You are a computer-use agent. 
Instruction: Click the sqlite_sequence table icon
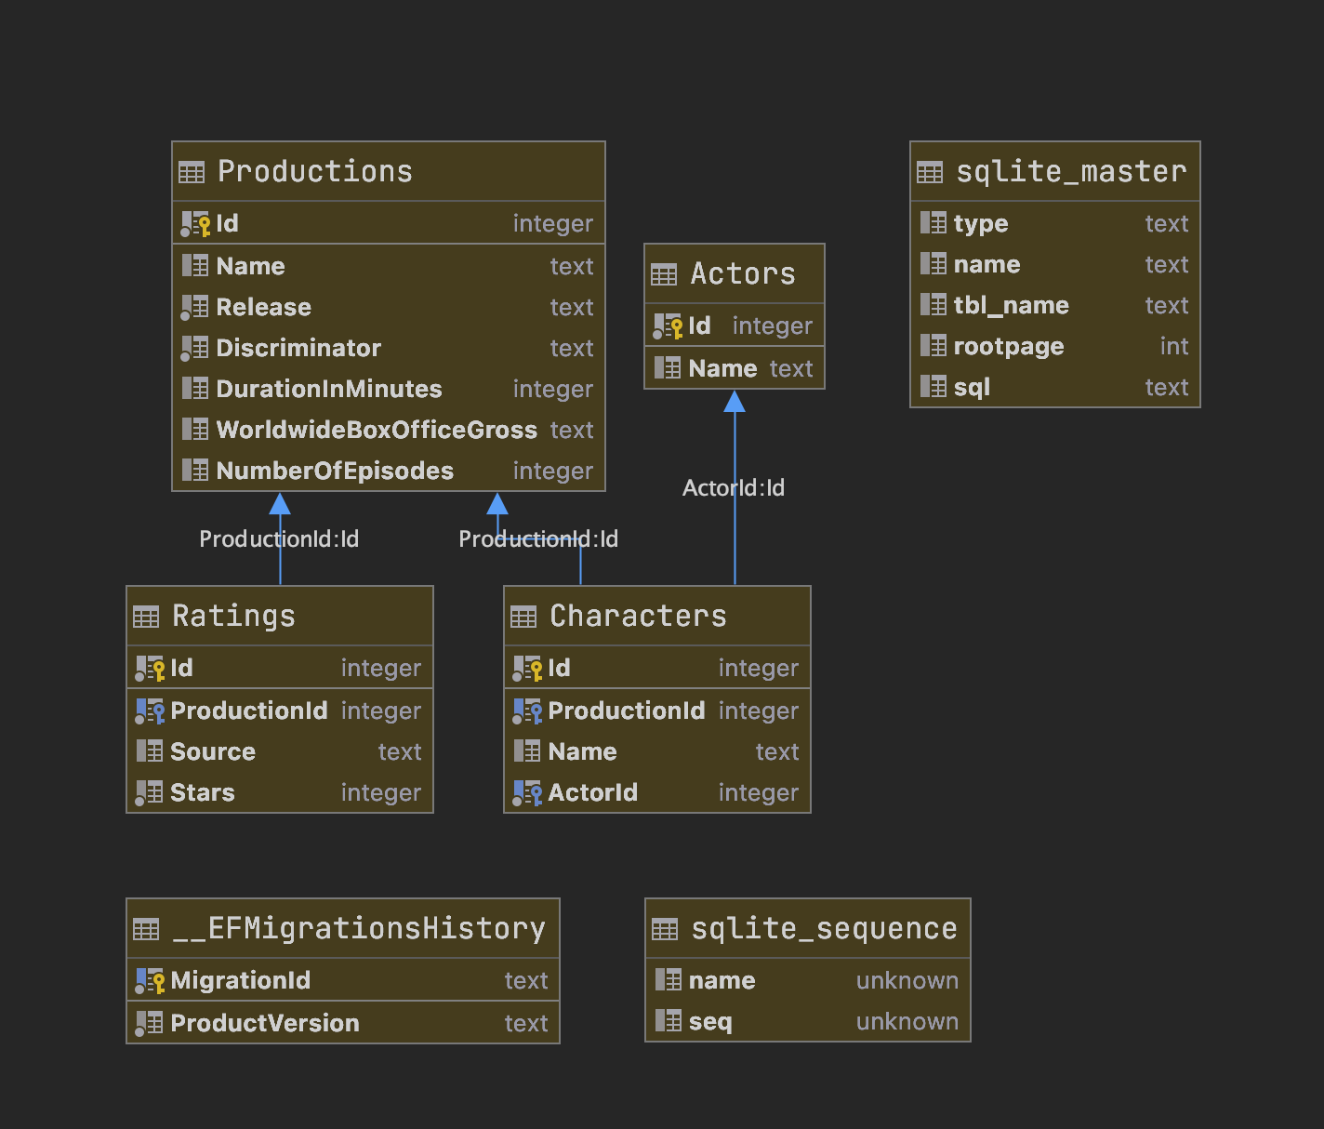[x=665, y=929]
